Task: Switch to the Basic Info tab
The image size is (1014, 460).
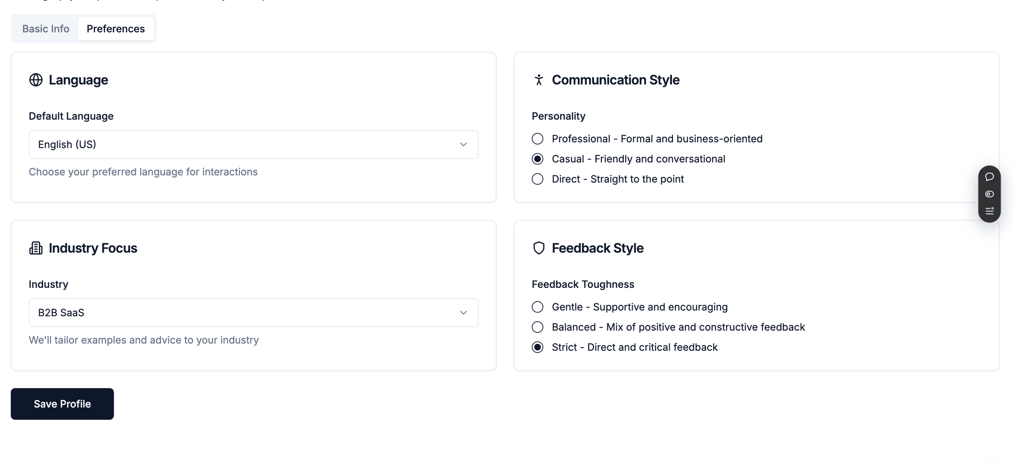Action: click(46, 29)
